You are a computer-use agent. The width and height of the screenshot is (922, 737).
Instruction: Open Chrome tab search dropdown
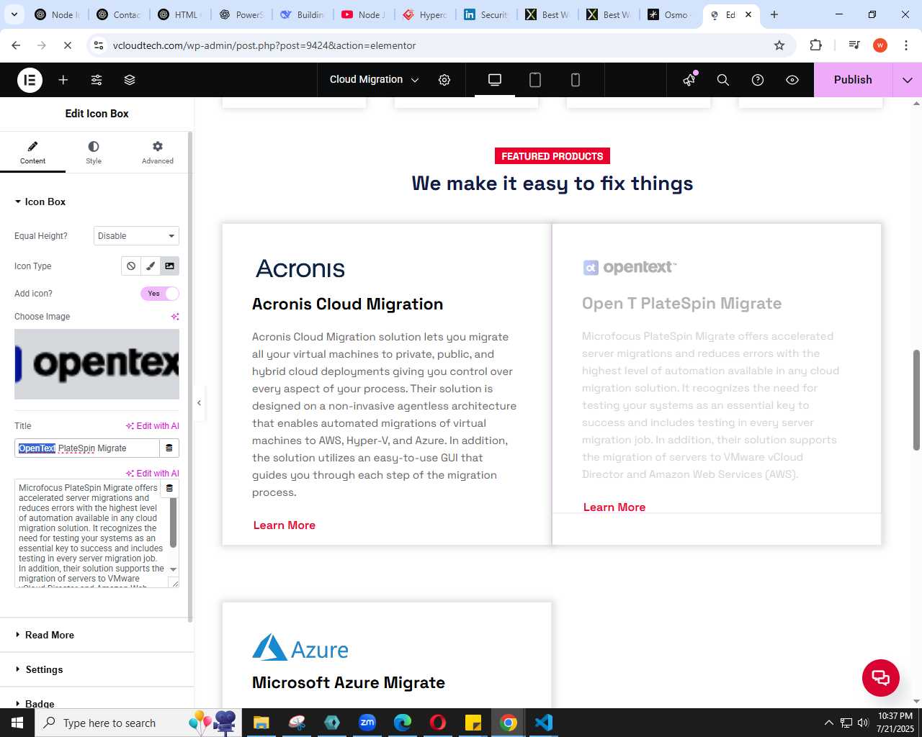pos(14,14)
